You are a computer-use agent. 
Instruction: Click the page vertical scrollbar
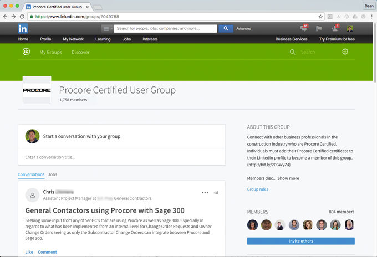tap(375, 53)
